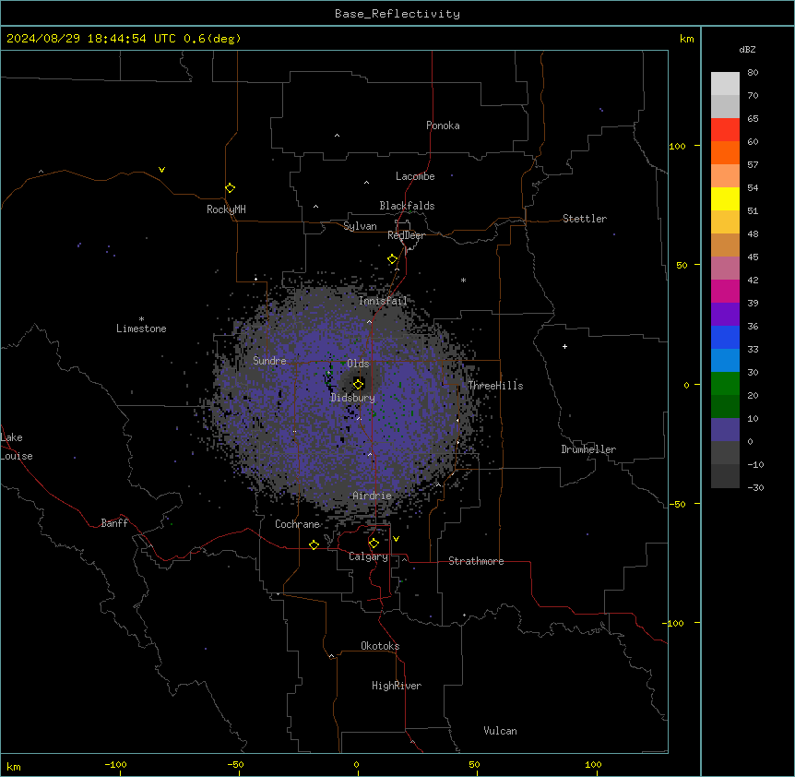Click the -30 value on the dBZ scale

(x=755, y=487)
